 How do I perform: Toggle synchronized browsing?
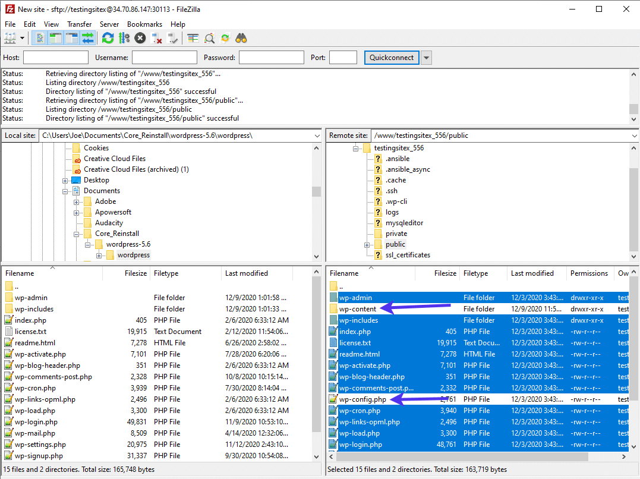point(225,37)
